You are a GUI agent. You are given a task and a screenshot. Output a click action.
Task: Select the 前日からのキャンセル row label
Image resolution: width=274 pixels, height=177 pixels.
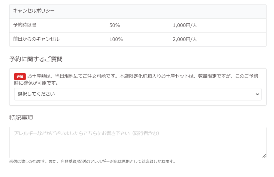coord(36,39)
